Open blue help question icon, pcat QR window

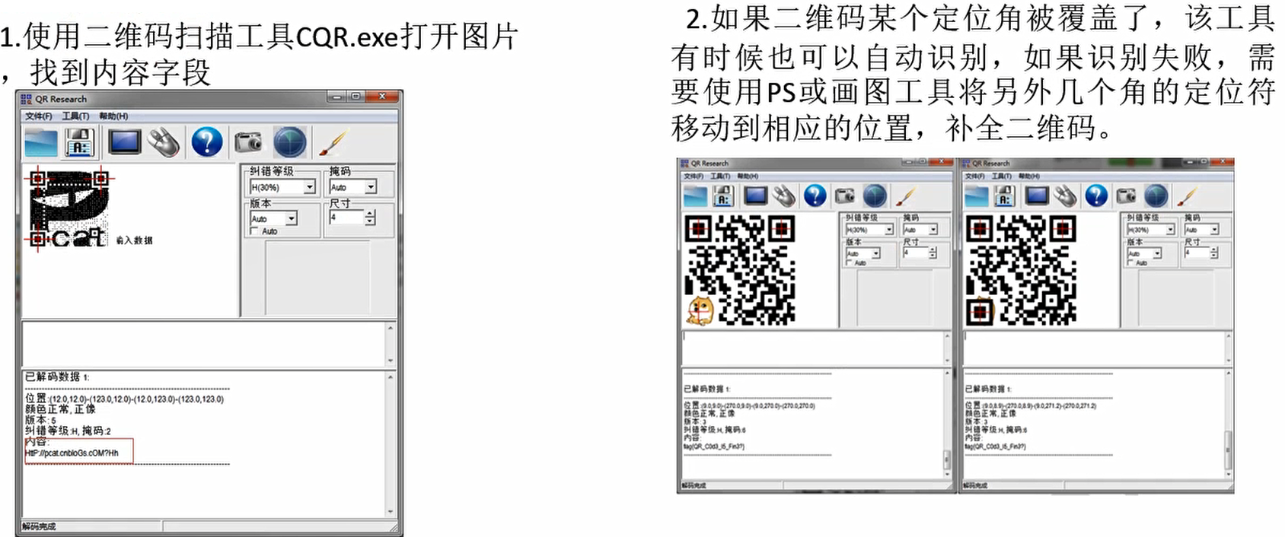tap(206, 142)
